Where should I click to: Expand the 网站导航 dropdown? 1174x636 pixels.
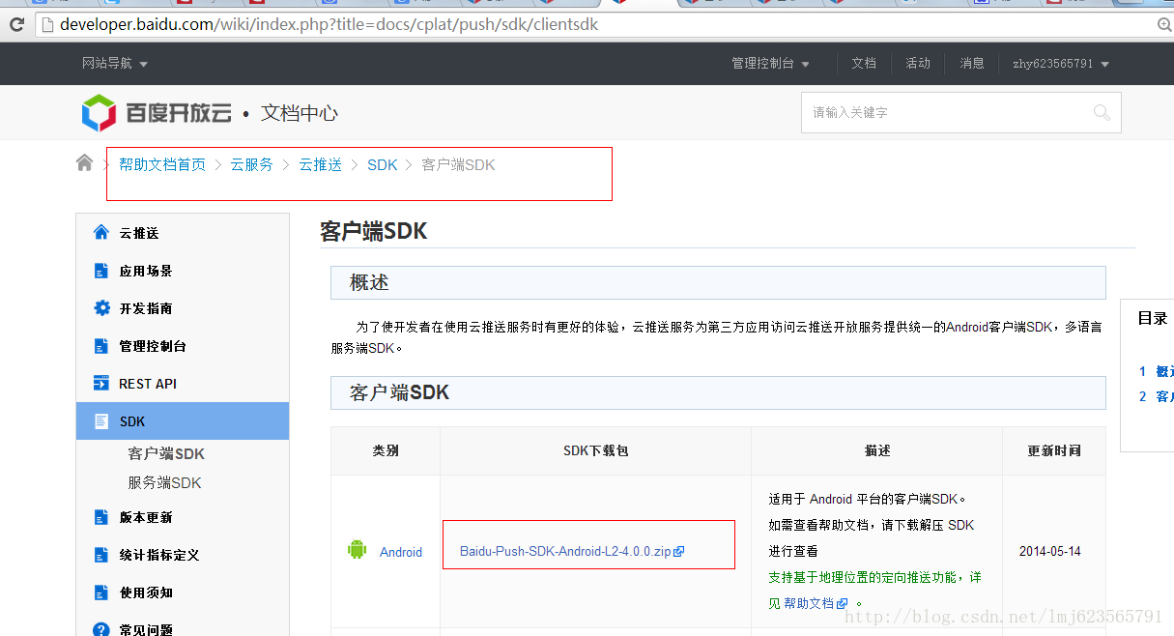(115, 64)
